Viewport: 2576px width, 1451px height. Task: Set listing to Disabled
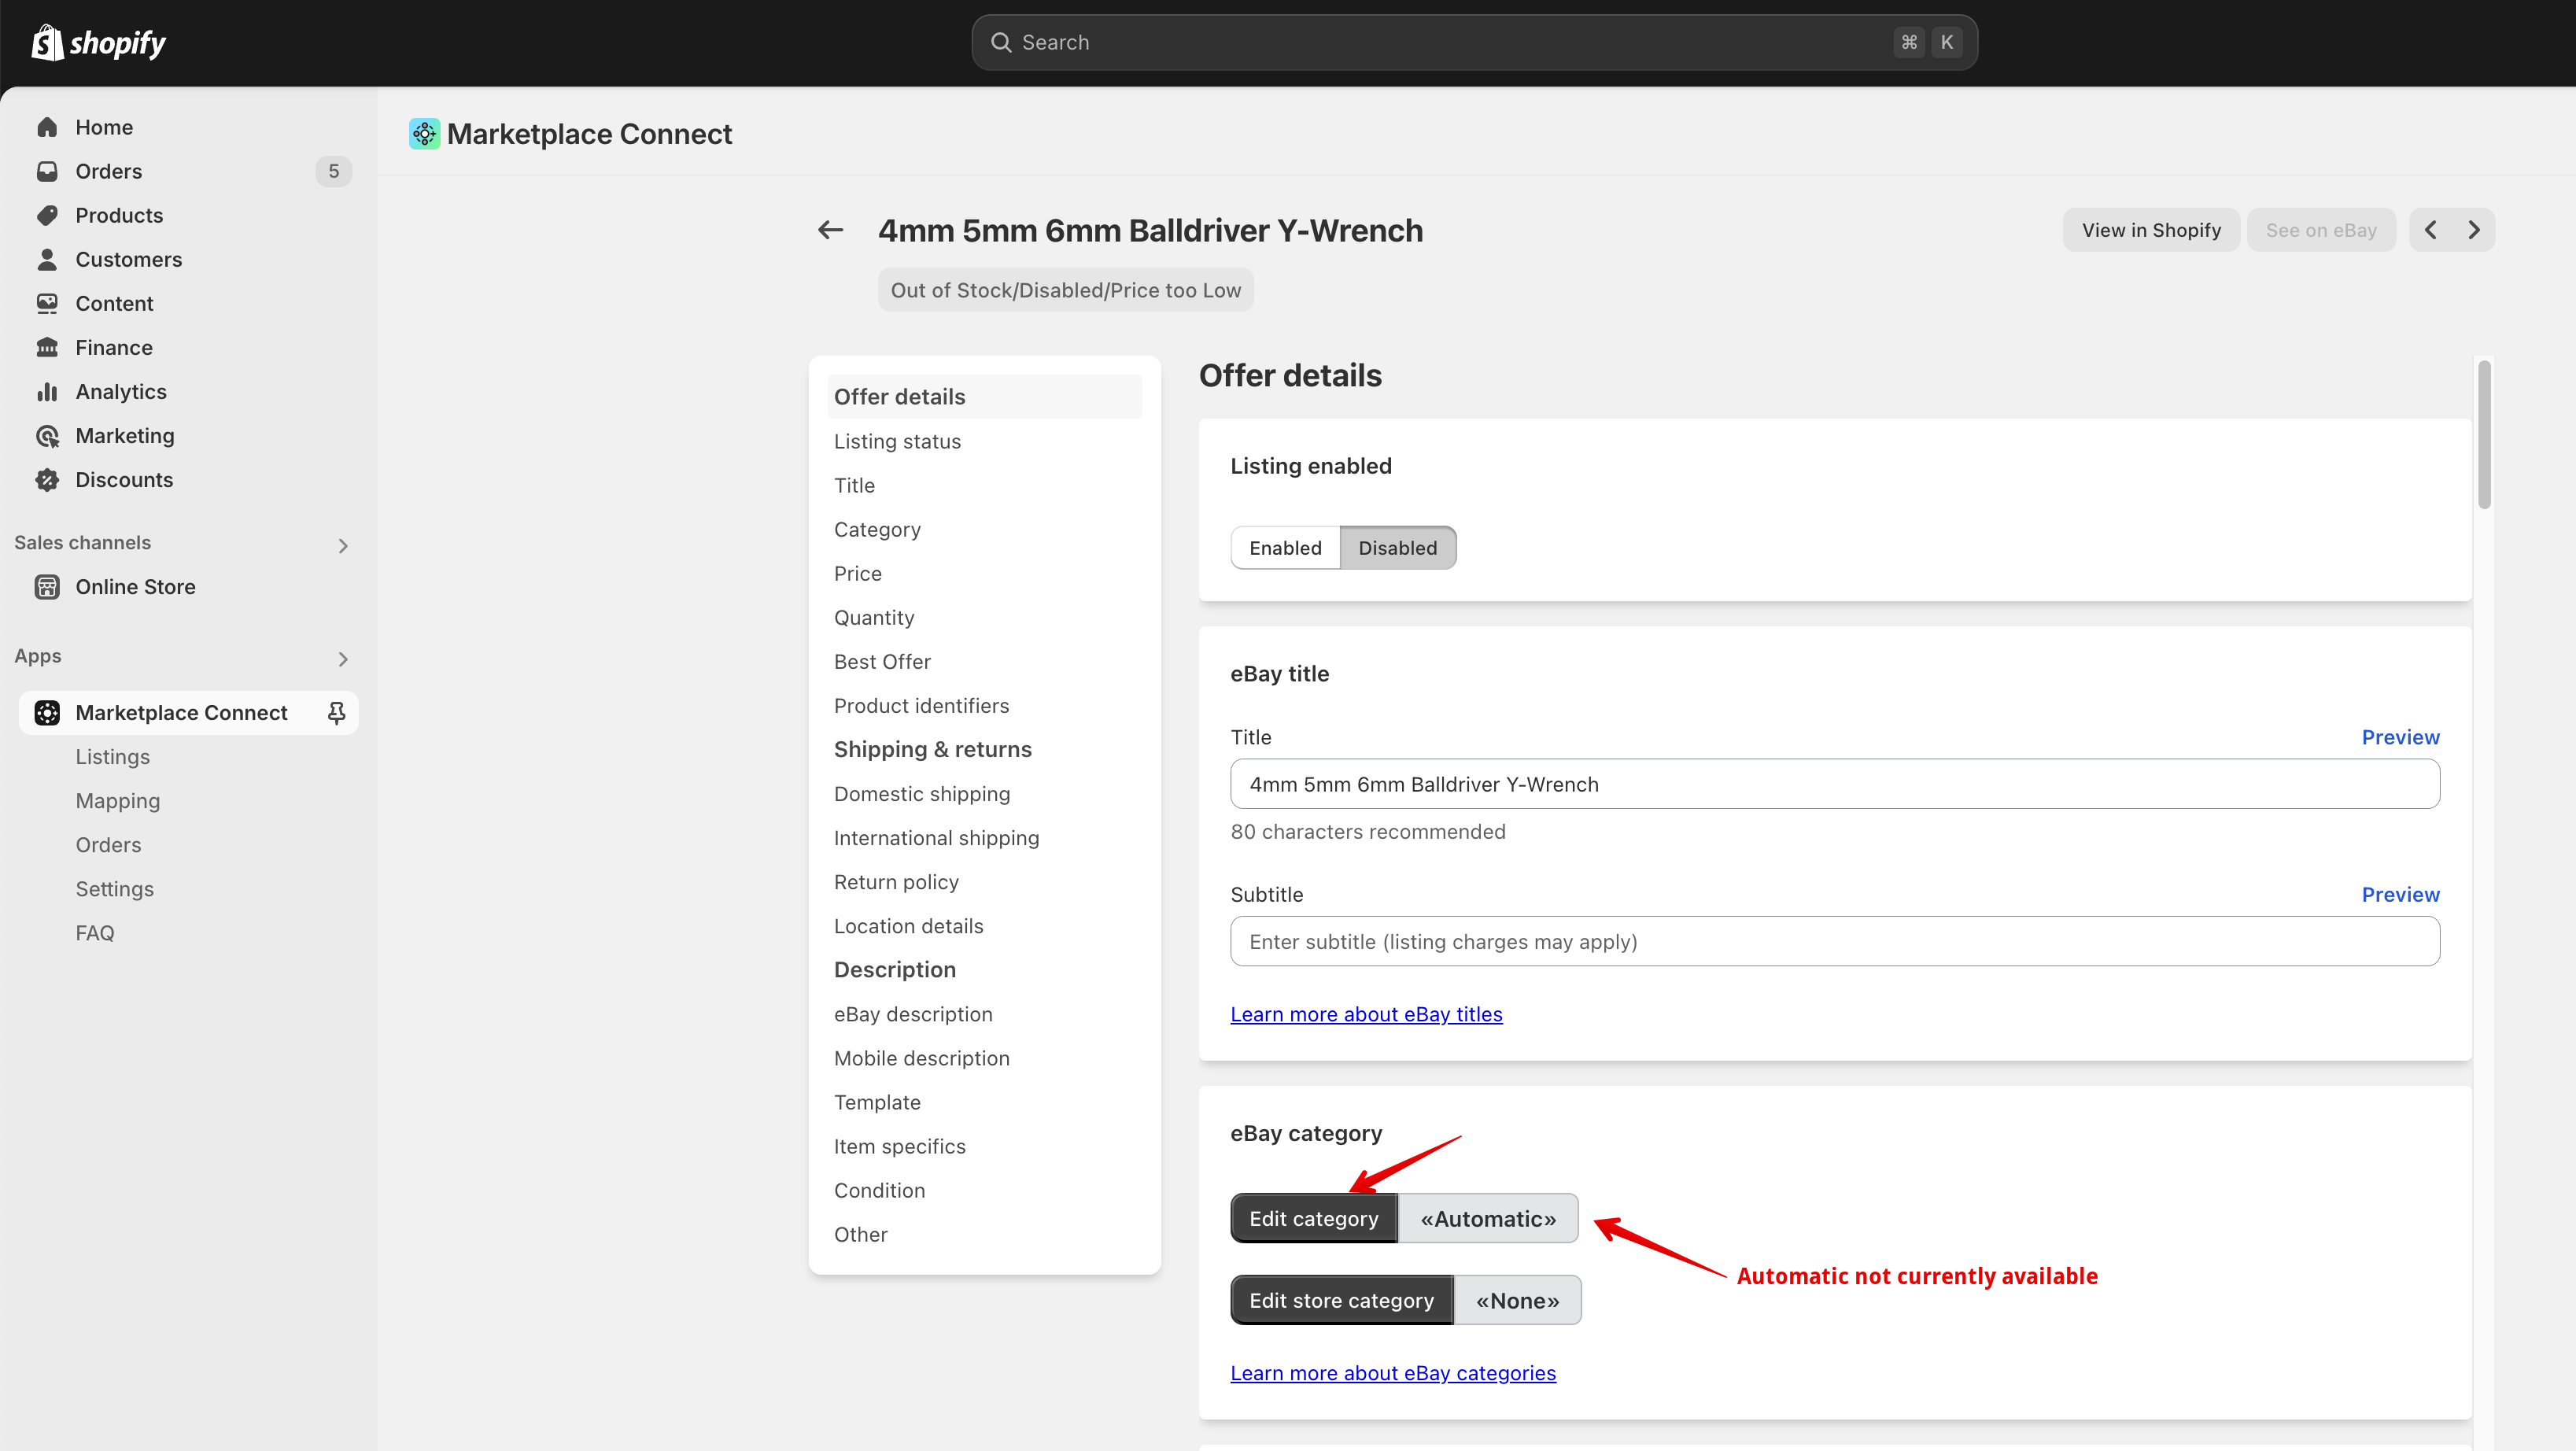pos(1397,547)
